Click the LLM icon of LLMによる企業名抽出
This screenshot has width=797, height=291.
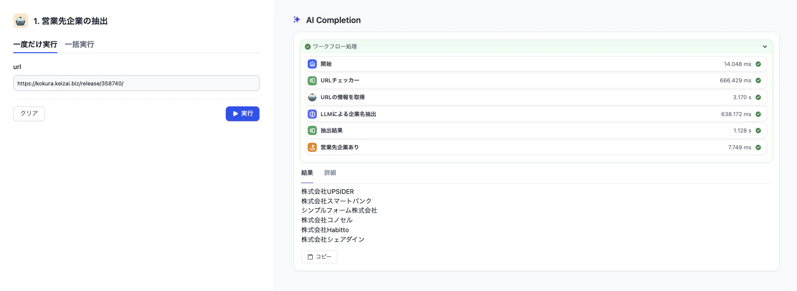(x=312, y=114)
